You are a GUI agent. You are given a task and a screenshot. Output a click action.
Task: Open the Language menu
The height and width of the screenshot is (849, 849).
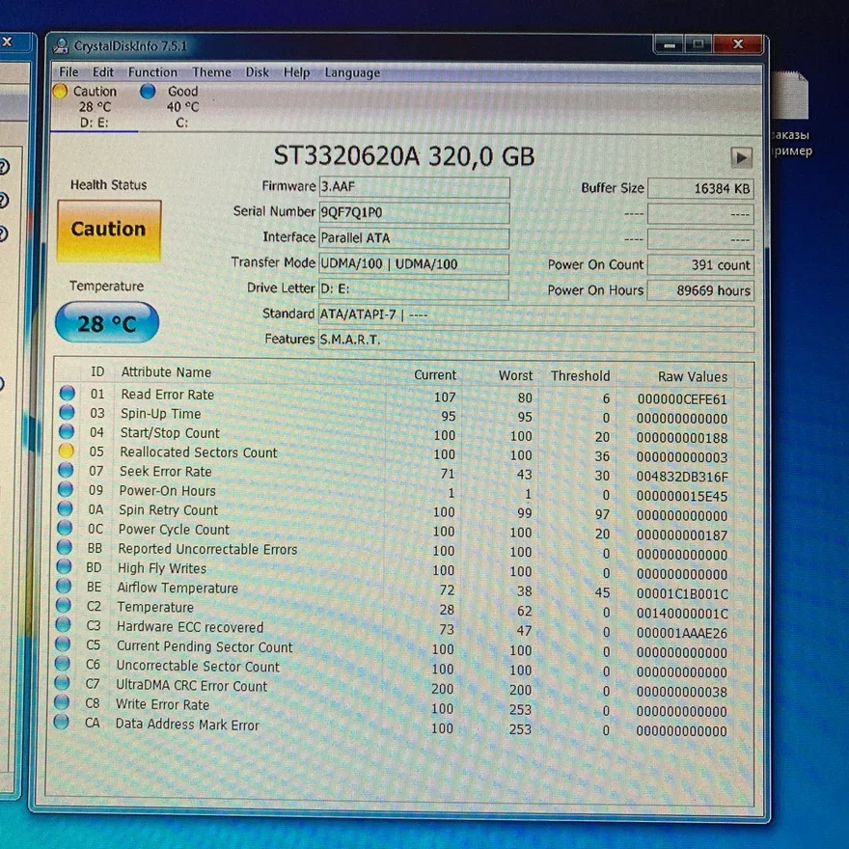(x=352, y=72)
